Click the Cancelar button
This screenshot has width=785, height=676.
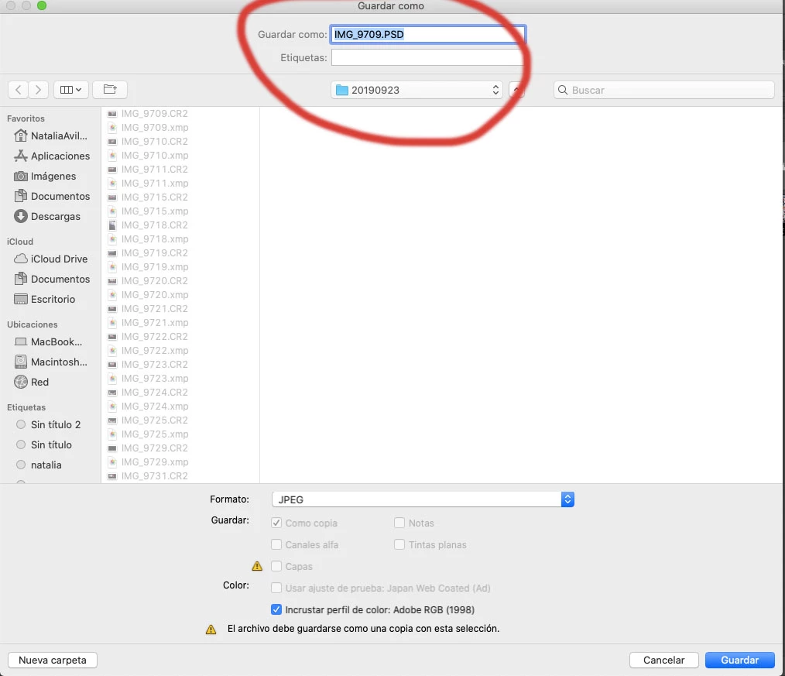[664, 660]
